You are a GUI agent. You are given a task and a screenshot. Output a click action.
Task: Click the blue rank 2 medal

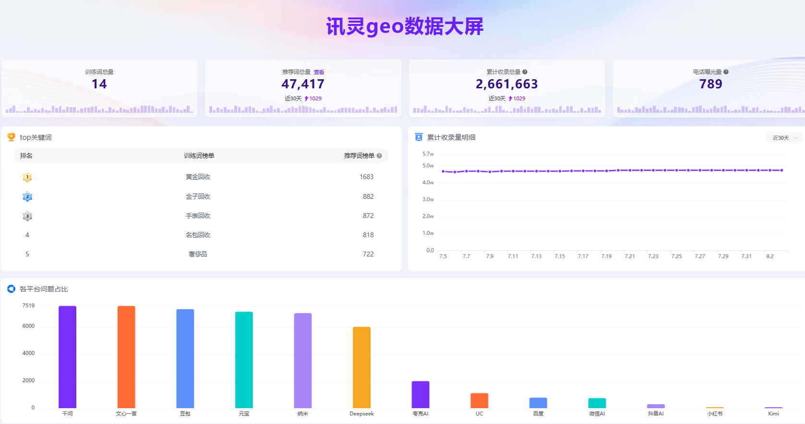coord(27,196)
